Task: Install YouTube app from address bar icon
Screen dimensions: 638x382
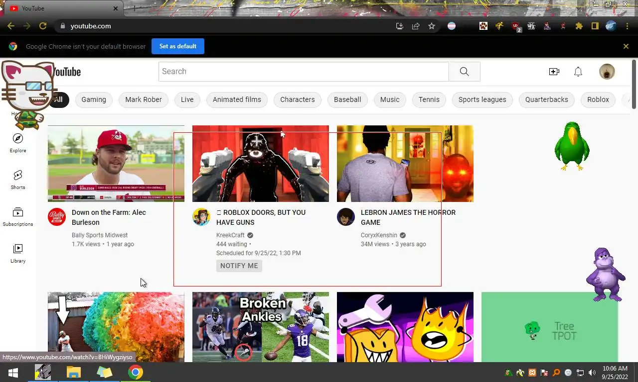Action: point(400,26)
